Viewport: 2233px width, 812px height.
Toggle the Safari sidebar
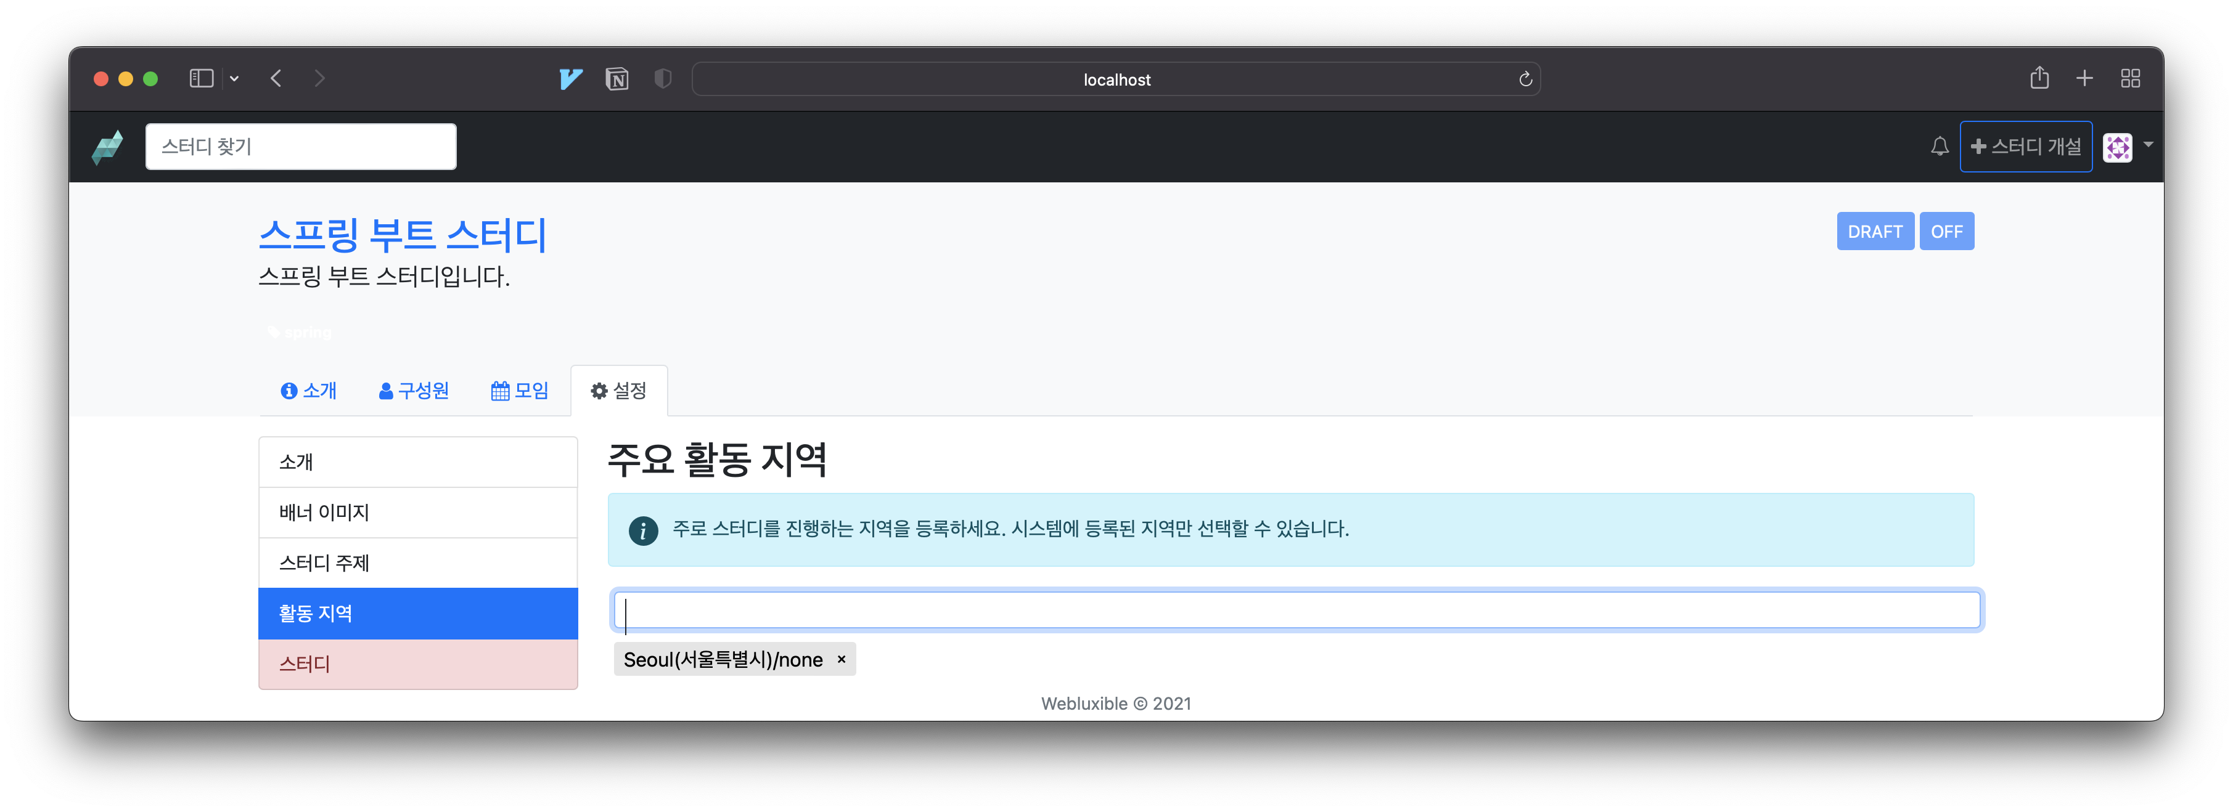pos(201,78)
